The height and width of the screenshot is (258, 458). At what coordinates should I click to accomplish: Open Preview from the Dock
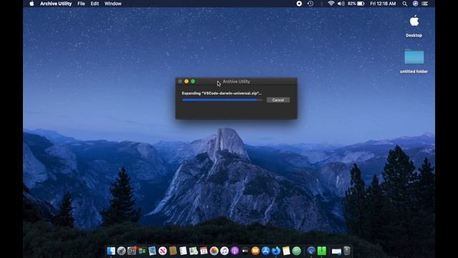click(152, 251)
